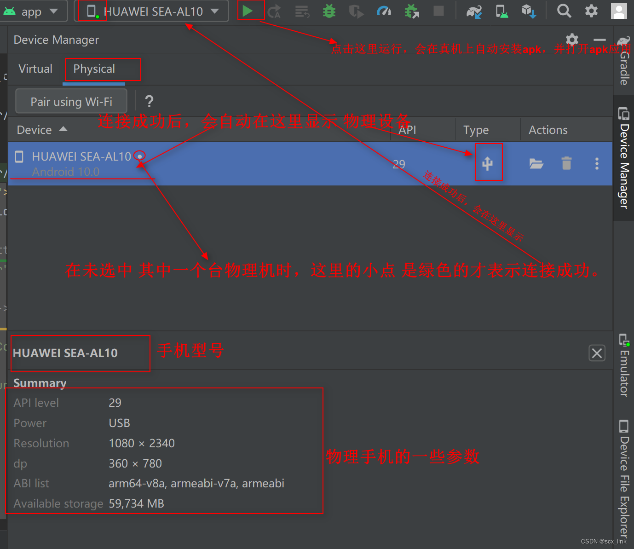
Task: Select the HUAWEI SEA-AL10 device row
Action: [x=311, y=163]
